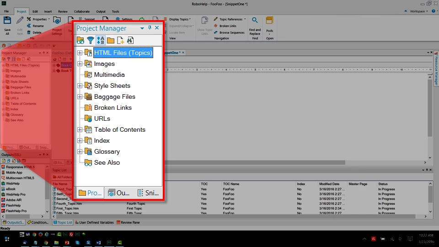The width and height of the screenshot is (439, 247).
Task: Expand the Images folder in magnified tree
Action: tap(80, 64)
